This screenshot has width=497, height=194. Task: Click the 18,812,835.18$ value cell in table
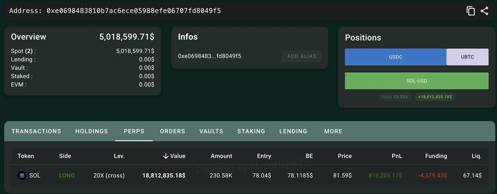(164, 175)
